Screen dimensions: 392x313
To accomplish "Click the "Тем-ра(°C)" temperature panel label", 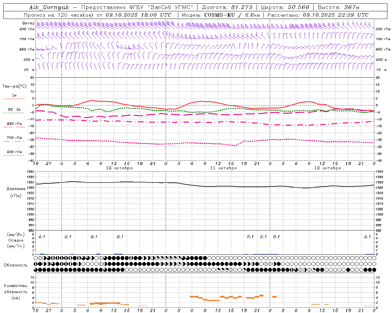I will tap(14, 87).
